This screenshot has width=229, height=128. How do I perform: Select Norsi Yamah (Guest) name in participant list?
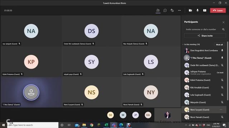(x=200, y=117)
